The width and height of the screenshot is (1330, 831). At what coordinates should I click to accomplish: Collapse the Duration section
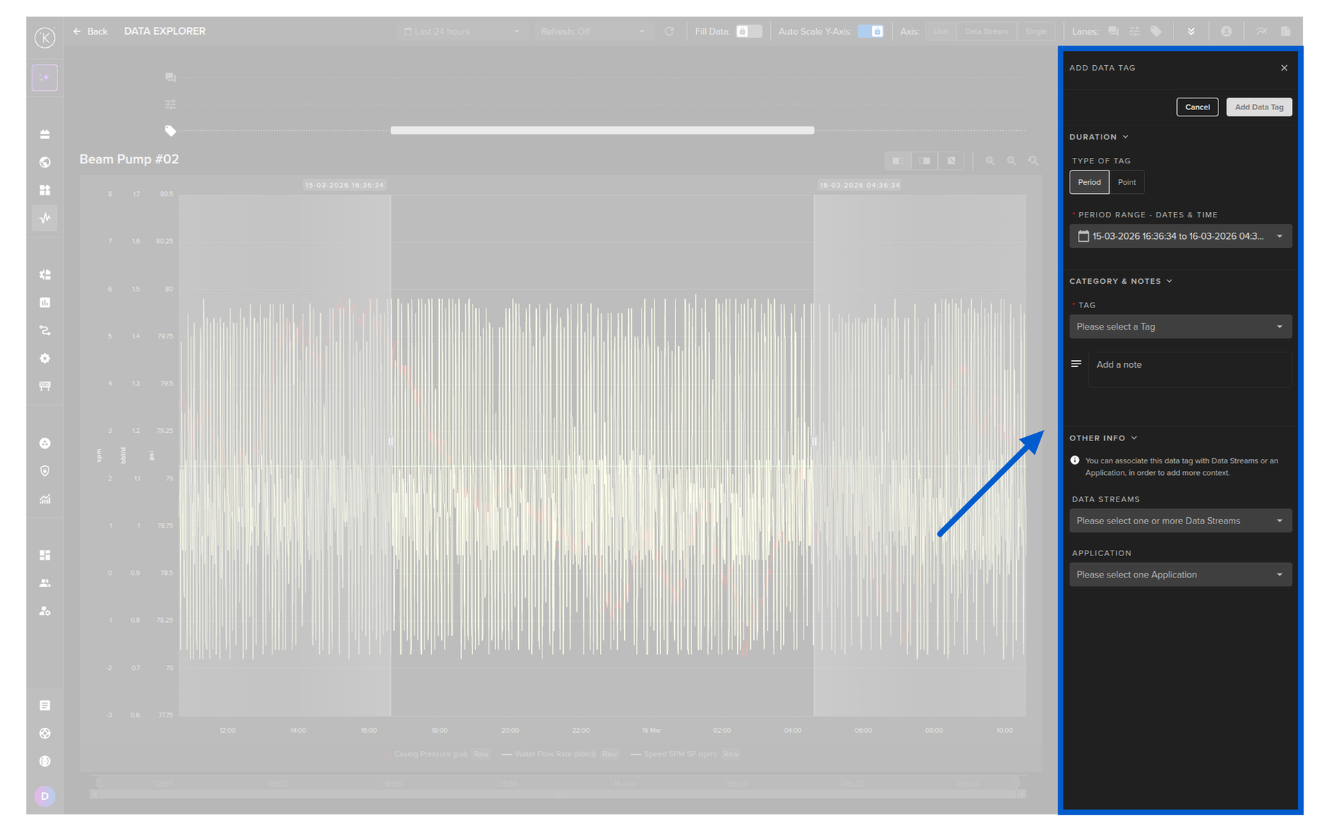click(x=1099, y=137)
